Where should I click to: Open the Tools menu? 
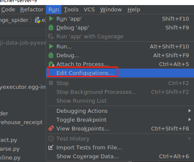pos(71,10)
